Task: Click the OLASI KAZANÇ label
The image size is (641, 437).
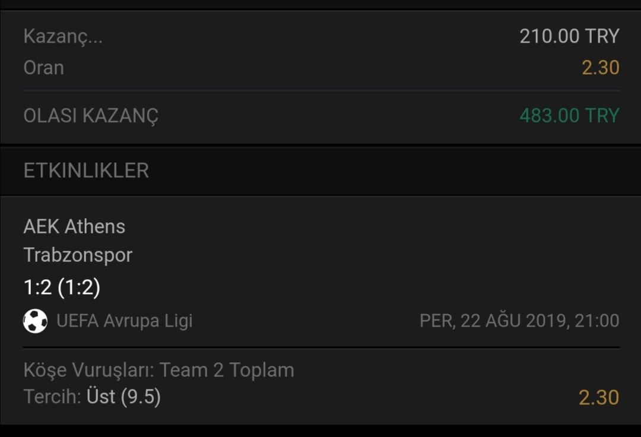Action: (x=91, y=116)
